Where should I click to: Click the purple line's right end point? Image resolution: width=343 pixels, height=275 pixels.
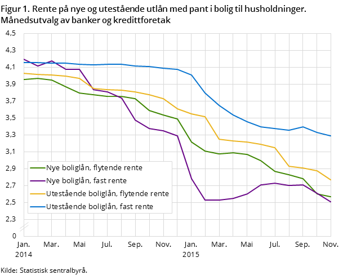[x=331, y=203]
